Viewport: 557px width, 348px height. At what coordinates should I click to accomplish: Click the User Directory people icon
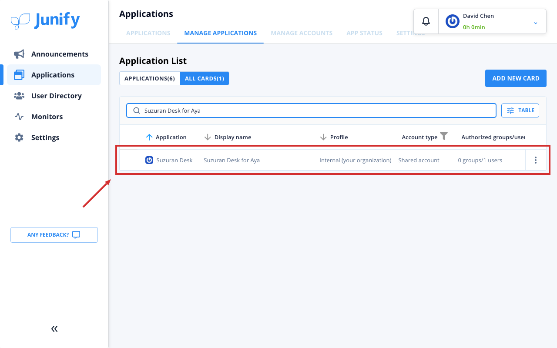19,96
